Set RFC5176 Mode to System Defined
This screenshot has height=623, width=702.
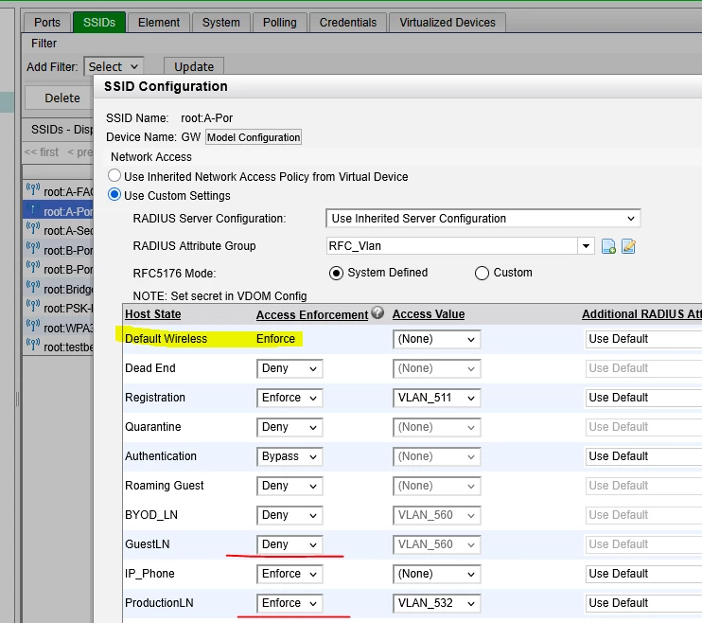[336, 273]
